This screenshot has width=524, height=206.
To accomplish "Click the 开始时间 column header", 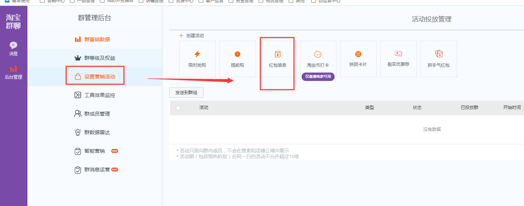I will click(x=512, y=108).
